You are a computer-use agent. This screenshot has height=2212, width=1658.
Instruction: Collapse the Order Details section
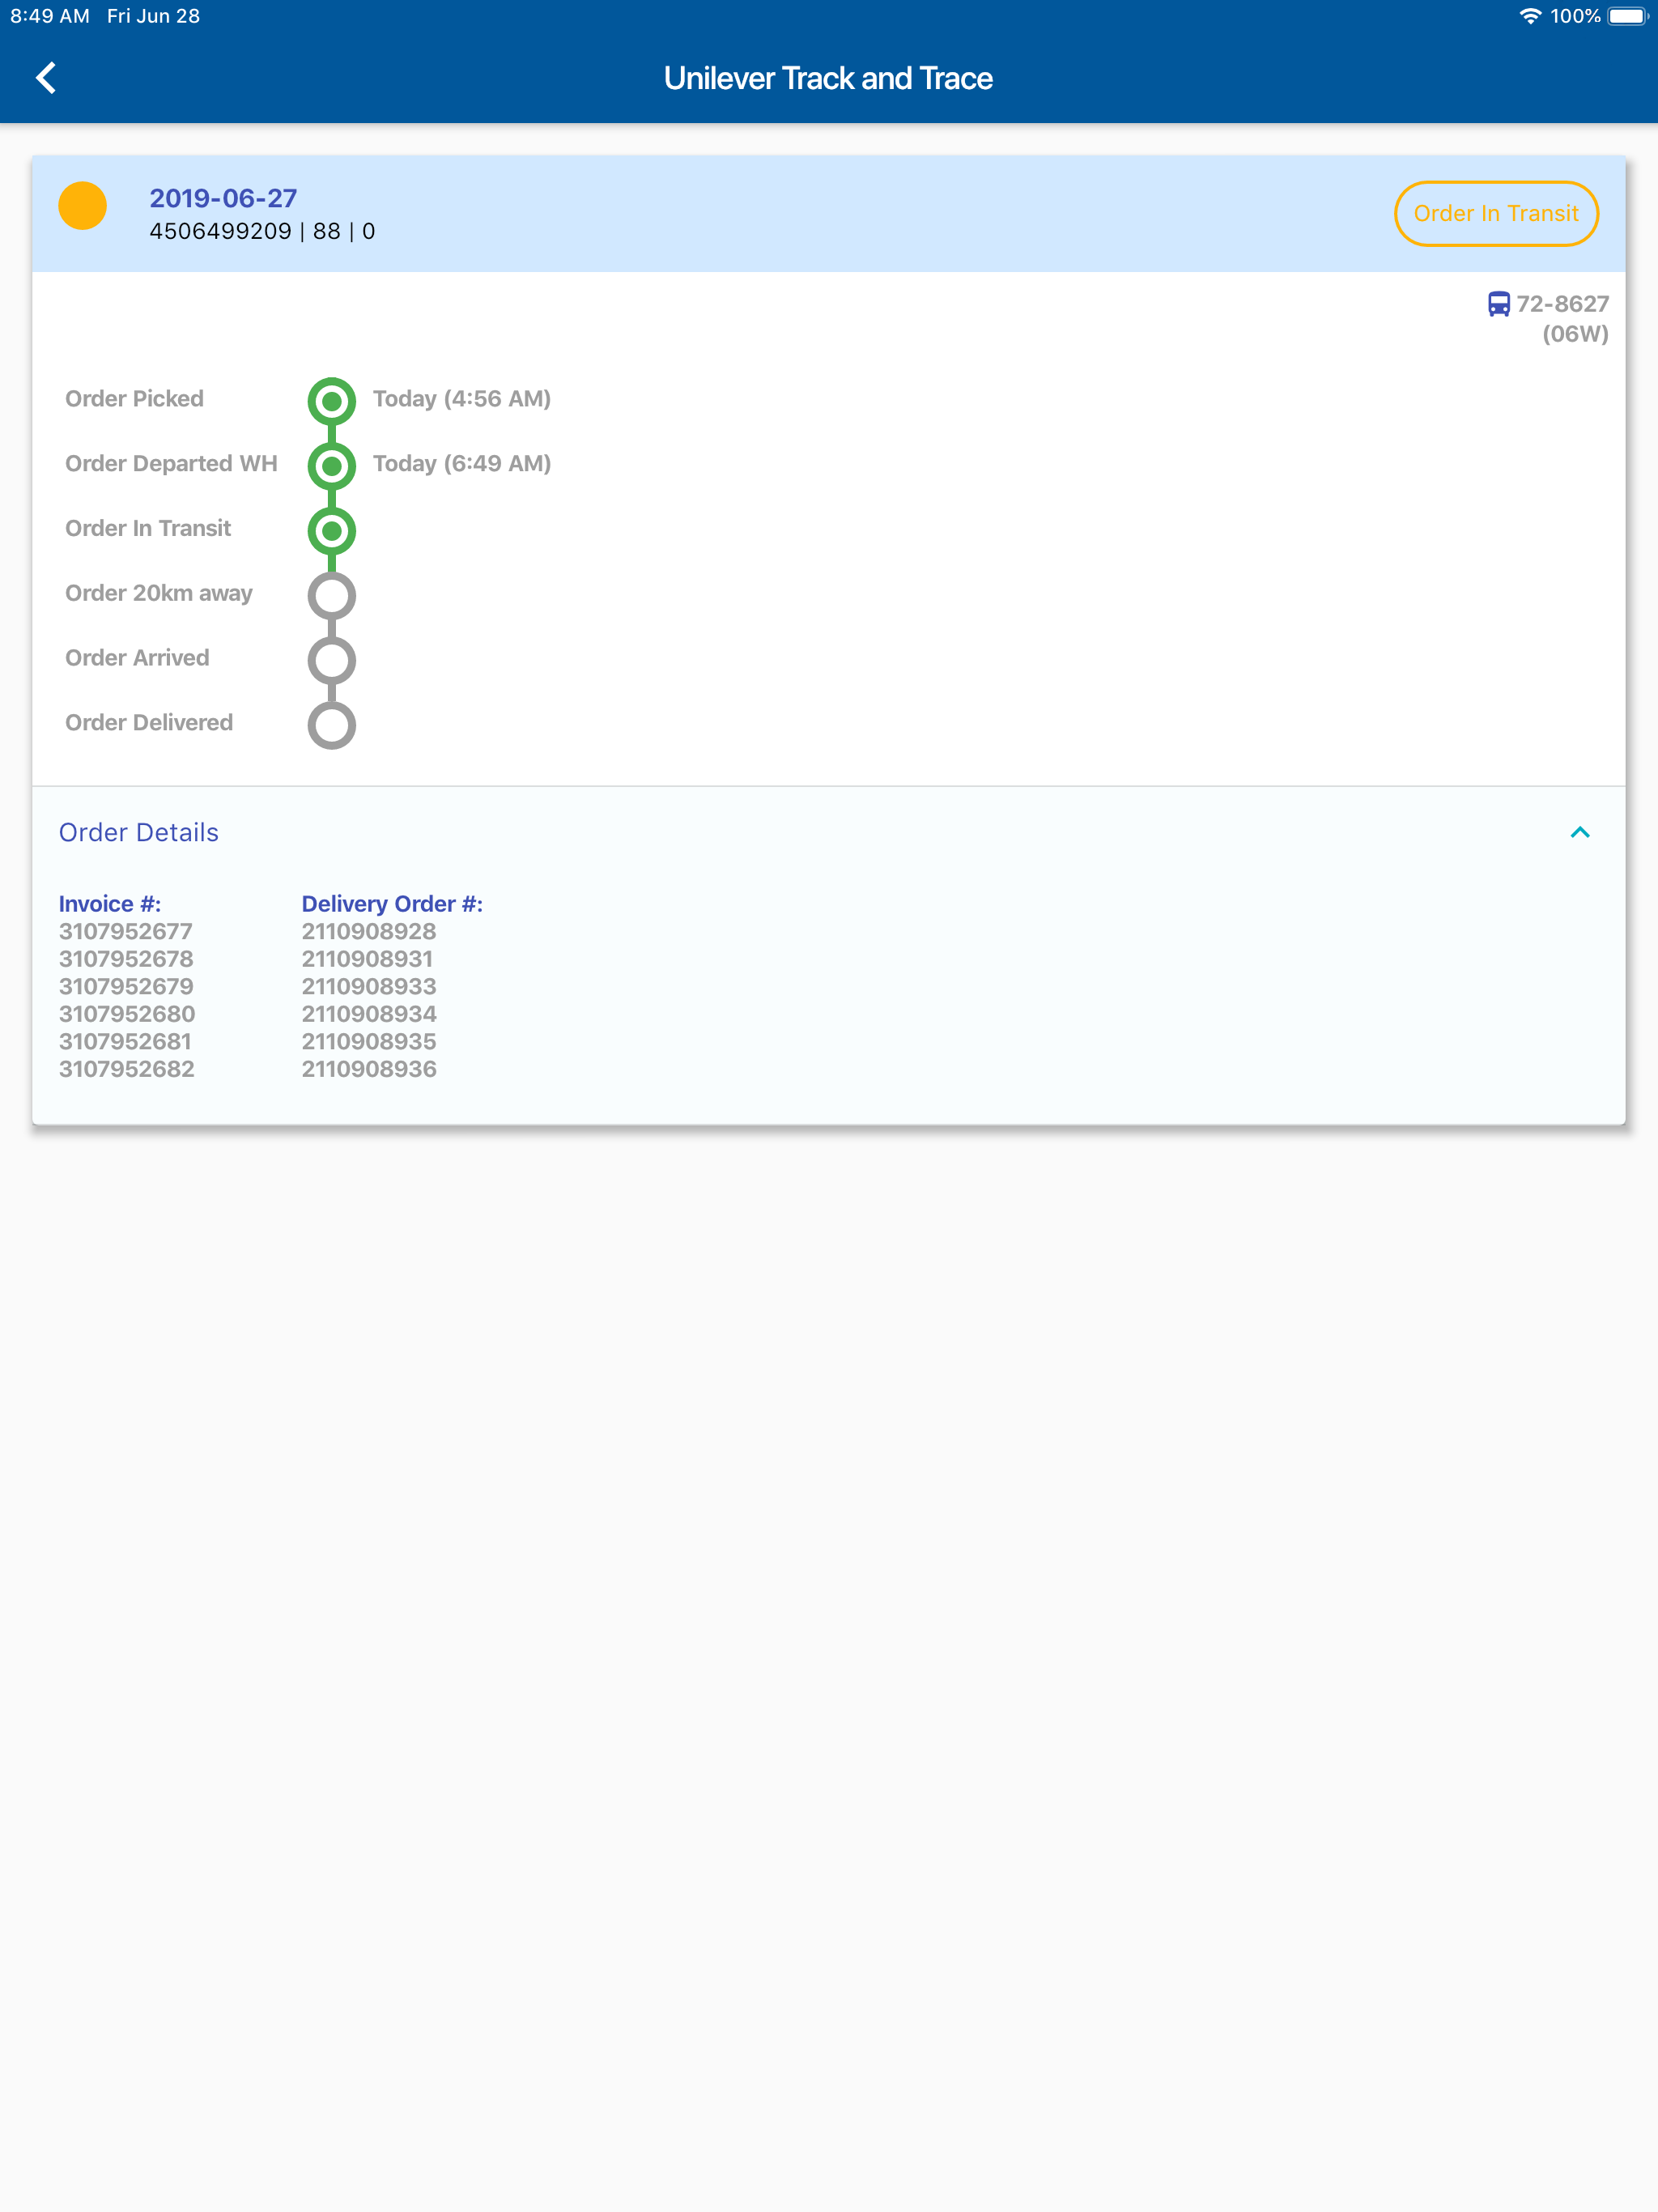pos(1580,833)
